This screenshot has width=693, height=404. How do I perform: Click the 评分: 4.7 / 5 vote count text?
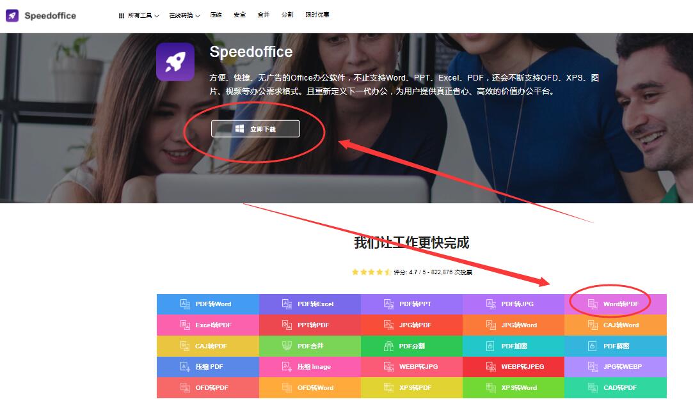433,272
